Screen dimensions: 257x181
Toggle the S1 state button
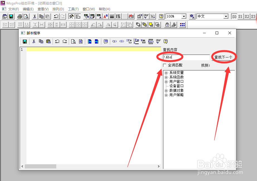coord(240,16)
